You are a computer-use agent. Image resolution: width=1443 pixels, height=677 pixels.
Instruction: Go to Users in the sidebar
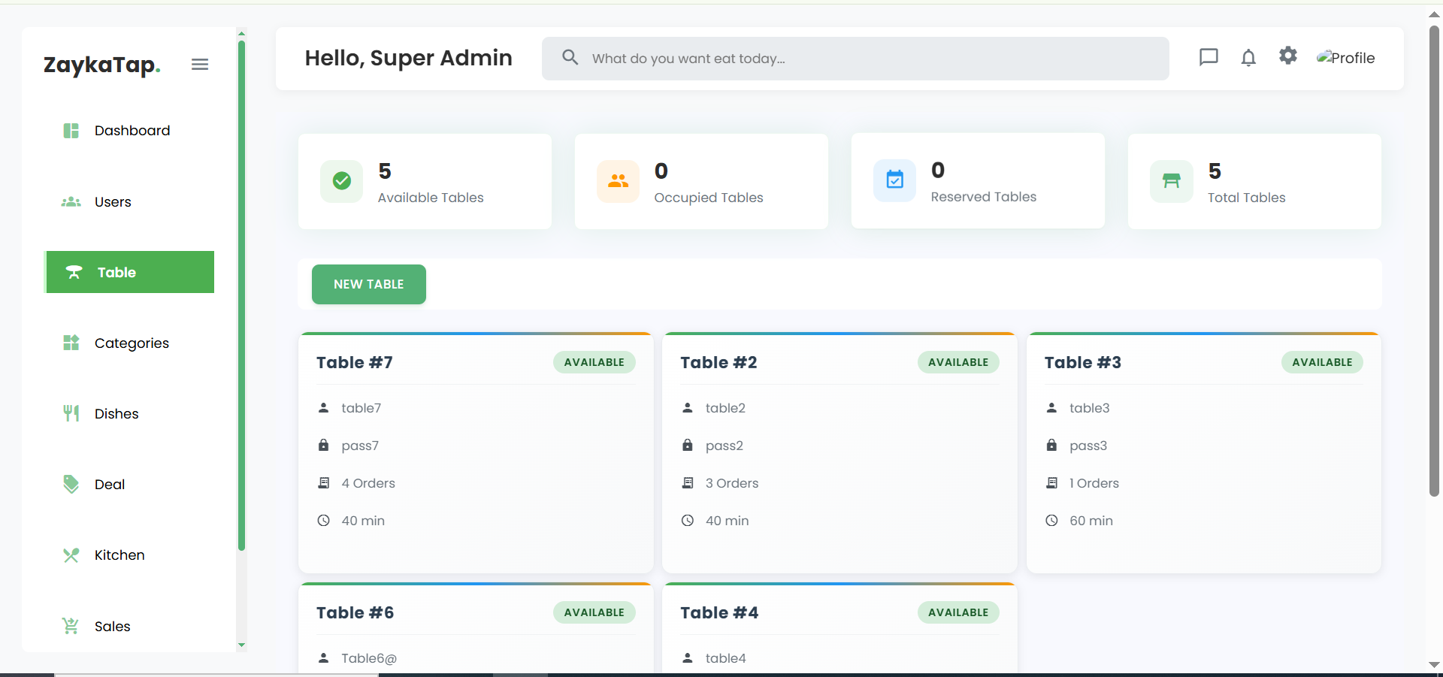[x=112, y=202]
